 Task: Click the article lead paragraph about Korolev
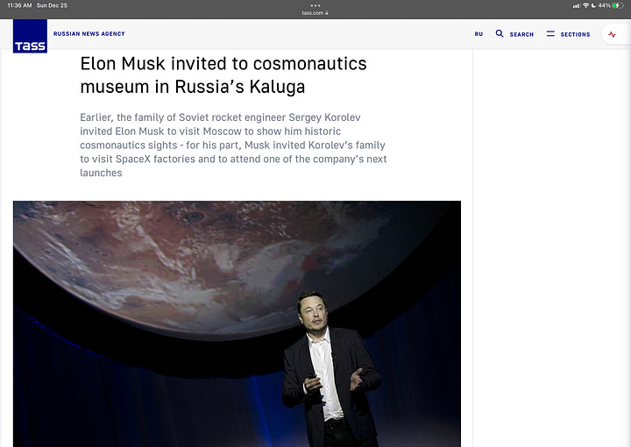[233, 145]
